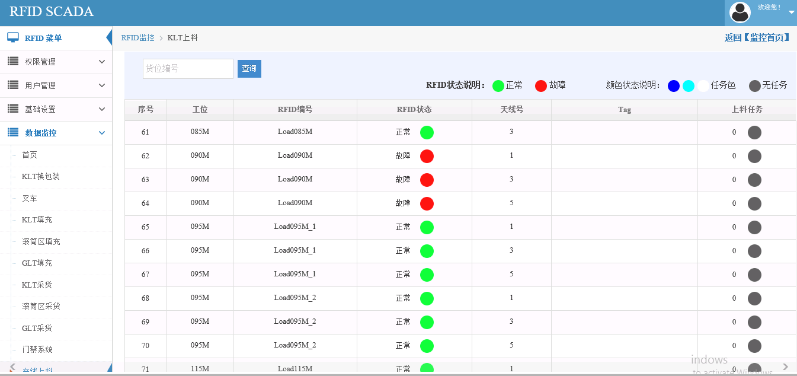Image resolution: width=797 pixels, height=376 pixels.
Task: Click the blue task color swatch in legend
Action: [674, 85]
